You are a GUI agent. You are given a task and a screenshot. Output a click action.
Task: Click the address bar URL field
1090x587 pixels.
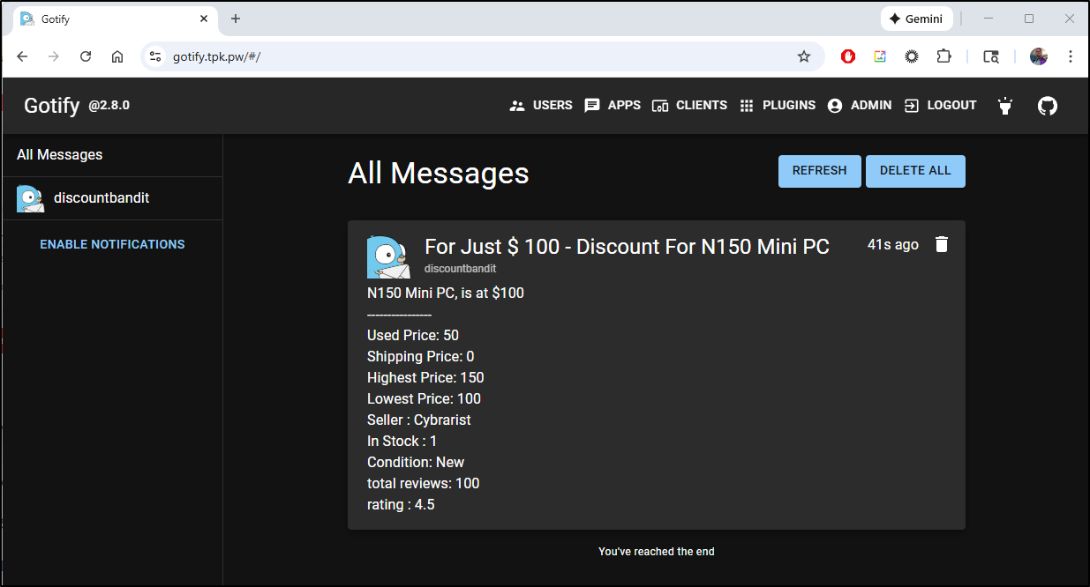click(x=477, y=56)
